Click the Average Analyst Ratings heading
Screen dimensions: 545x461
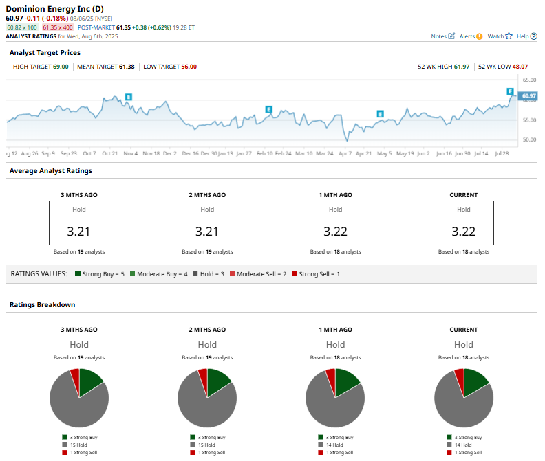click(51, 171)
